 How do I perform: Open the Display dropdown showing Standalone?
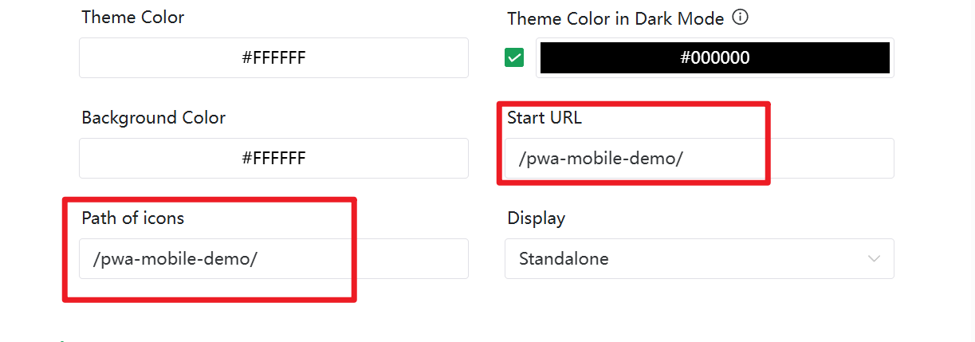698,259
